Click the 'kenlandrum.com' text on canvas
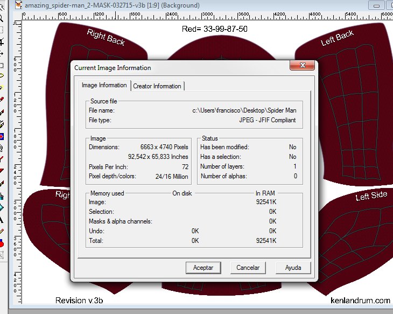The height and width of the screenshot is (314, 393). tap(360, 301)
